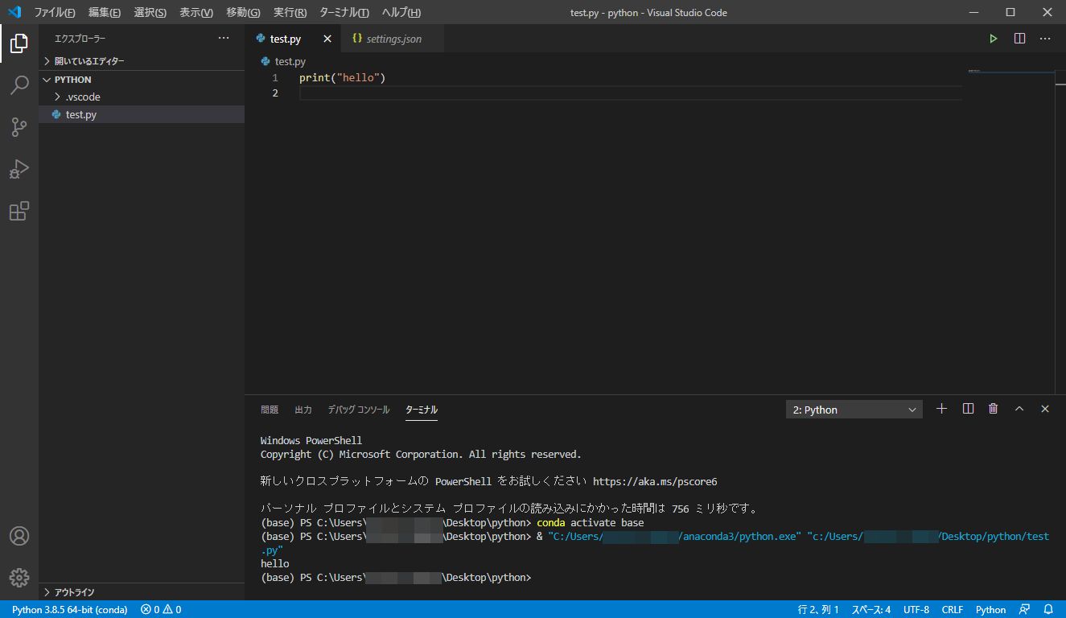1066x618 pixels.
Task: Click line number 1 in gutter
Action: [275, 78]
